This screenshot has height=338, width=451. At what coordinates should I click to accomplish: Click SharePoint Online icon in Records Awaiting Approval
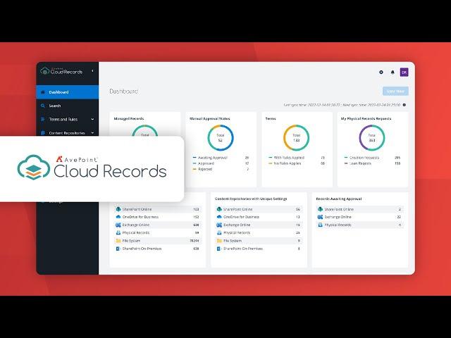tap(320, 209)
